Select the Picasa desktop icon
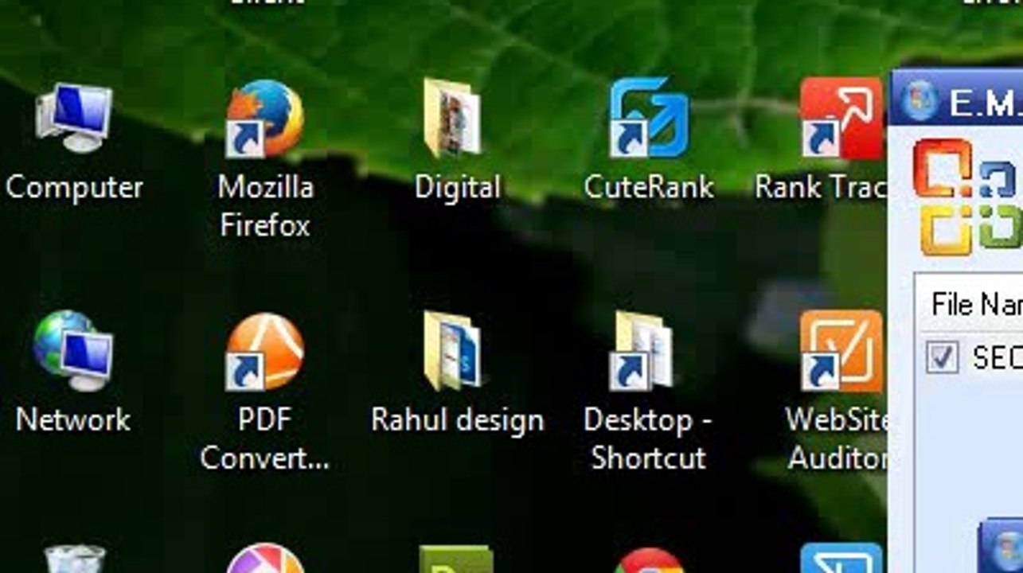 pyautogui.click(x=265, y=559)
